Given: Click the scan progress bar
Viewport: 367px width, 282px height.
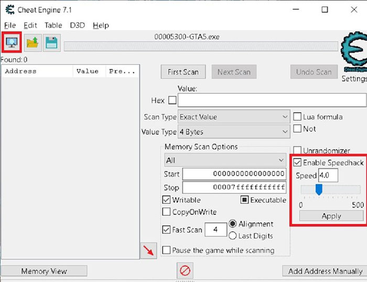Looking at the screenshot, I should (x=201, y=46).
